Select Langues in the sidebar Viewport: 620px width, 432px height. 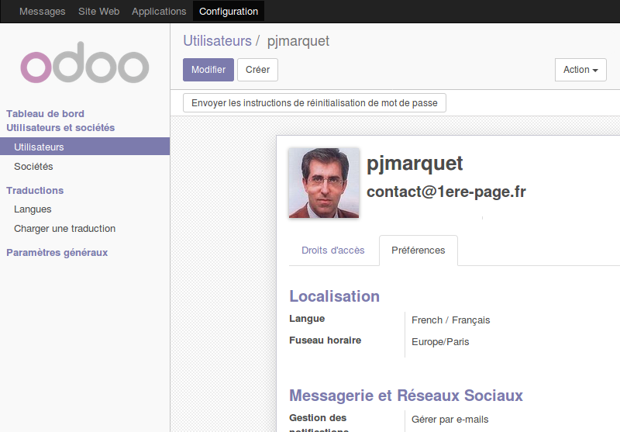coord(33,209)
